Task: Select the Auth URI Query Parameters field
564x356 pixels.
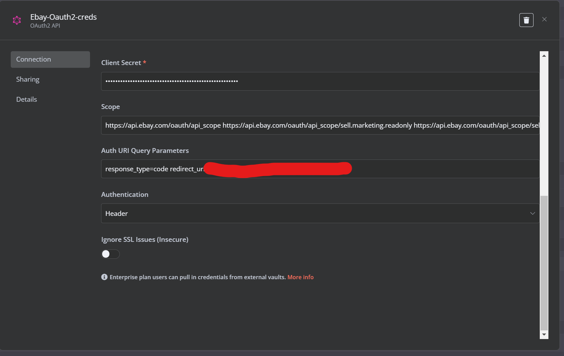Action: tap(320, 169)
